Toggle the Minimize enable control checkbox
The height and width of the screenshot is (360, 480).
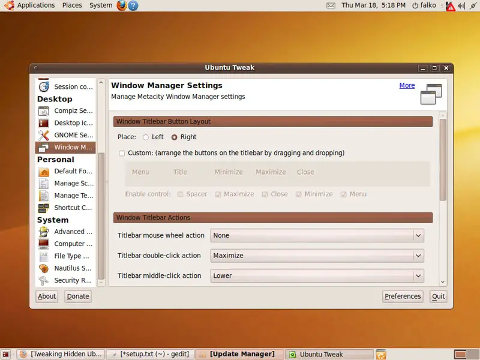click(x=298, y=194)
